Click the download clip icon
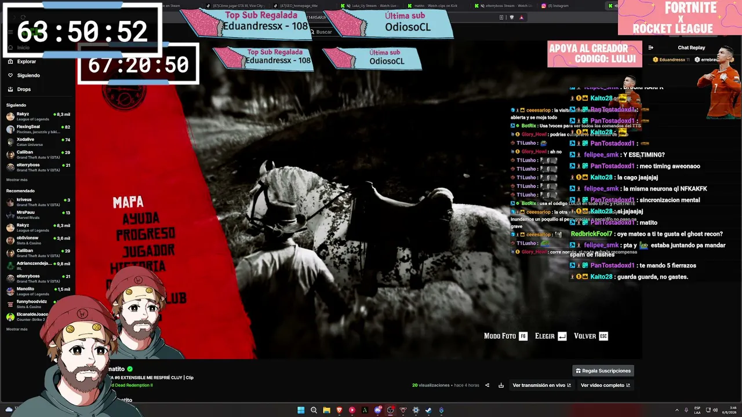742x417 pixels. point(501,385)
